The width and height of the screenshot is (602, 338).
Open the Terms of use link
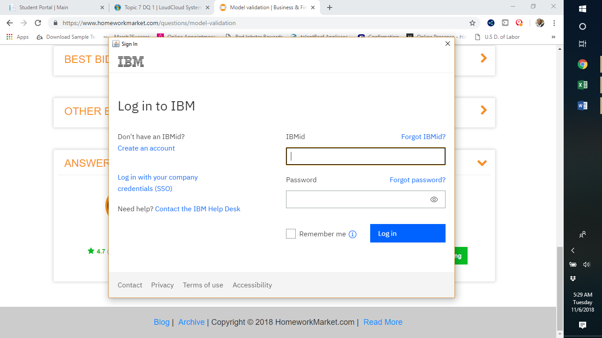coord(203,285)
